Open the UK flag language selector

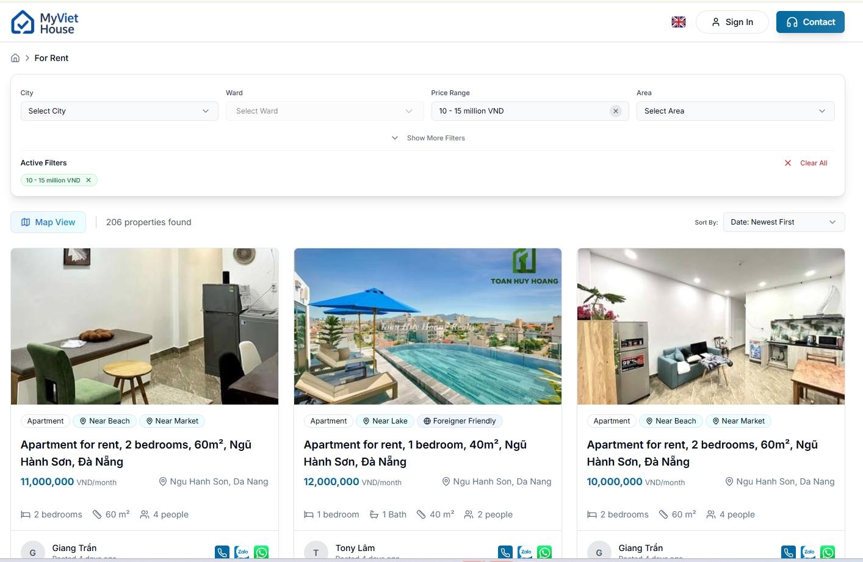pos(678,22)
